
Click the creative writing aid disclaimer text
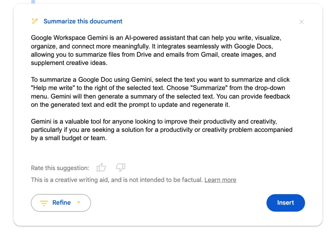click(x=116, y=180)
